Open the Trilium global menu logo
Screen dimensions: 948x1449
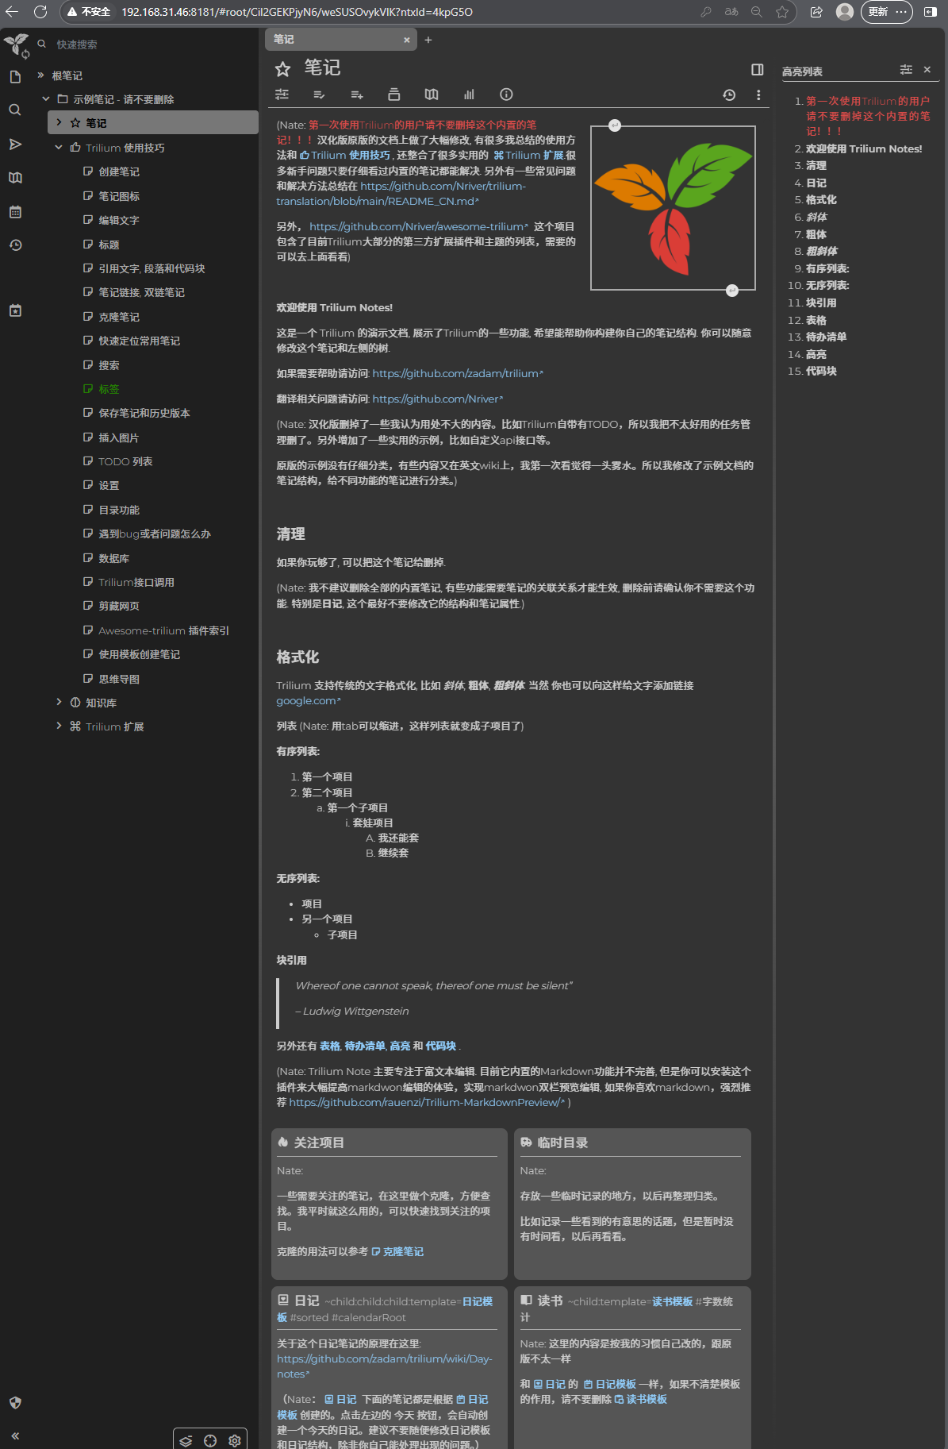pos(15,44)
